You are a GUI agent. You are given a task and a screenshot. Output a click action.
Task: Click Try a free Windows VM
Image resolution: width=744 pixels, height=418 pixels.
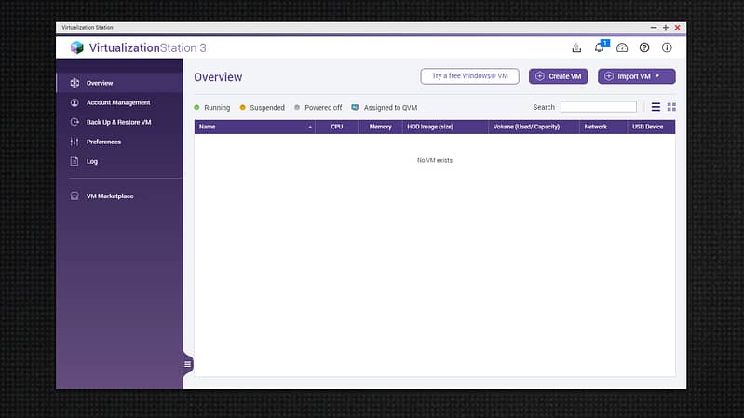tap(469, 76)
